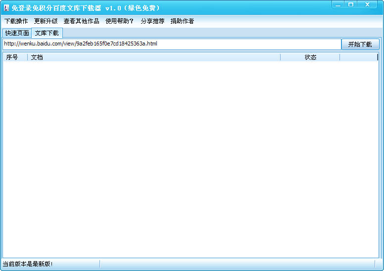Minimize the downloader window
384x271 pixels.
point(338,4)
